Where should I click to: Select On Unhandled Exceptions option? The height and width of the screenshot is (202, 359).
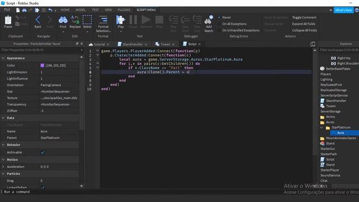coord(241,30)
